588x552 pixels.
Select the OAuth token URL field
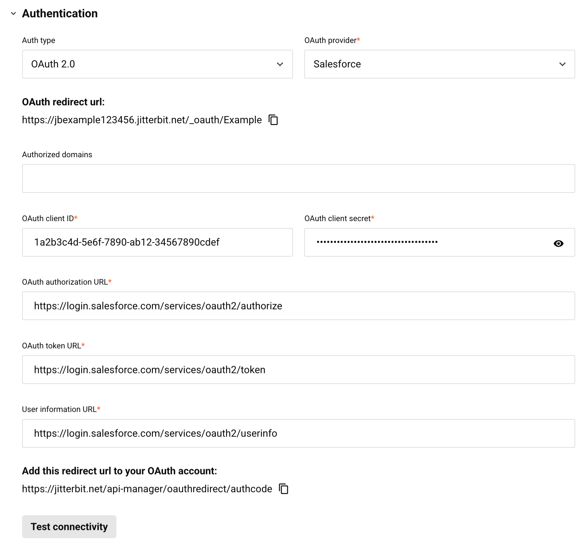pos(298,370)
